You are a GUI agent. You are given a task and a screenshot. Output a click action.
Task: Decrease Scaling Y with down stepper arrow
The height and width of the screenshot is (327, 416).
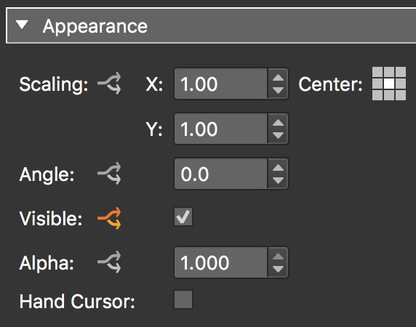(x=278, y=135)
